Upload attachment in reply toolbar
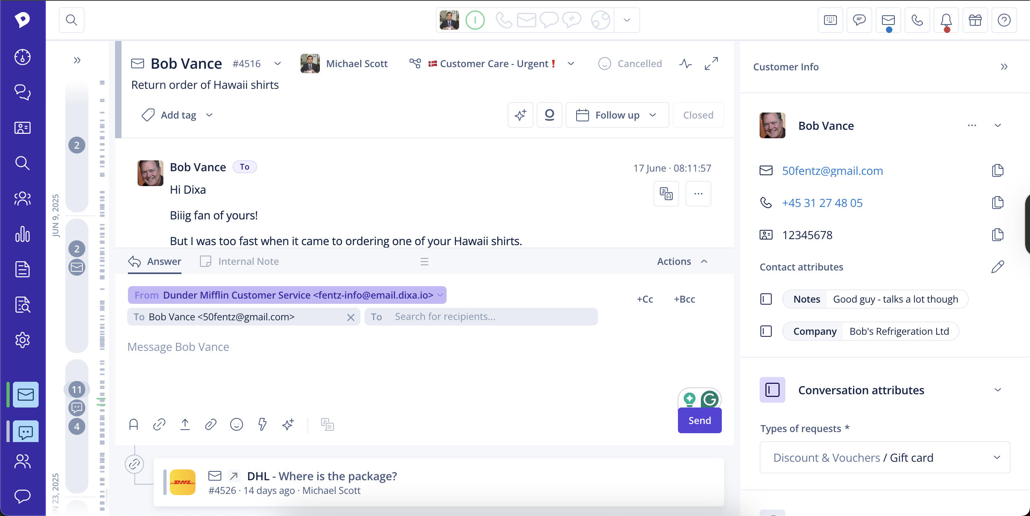This screenshot has height=516, width=1030. pyautogui.click(x=185, y=424)
